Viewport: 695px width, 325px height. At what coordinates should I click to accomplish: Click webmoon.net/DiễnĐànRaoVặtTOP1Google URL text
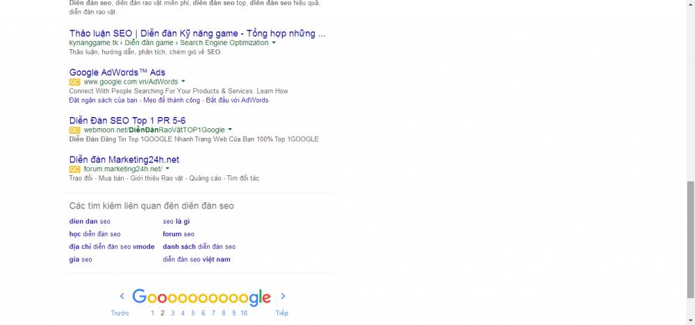pyautogui.click(x=154, y=130)
